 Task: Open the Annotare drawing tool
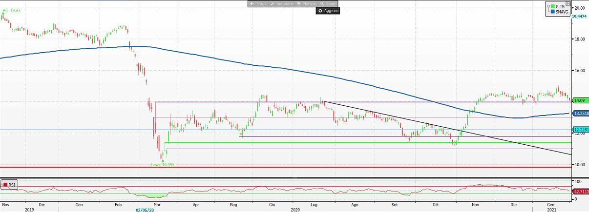pyautogui.click(x=281, y=3)
